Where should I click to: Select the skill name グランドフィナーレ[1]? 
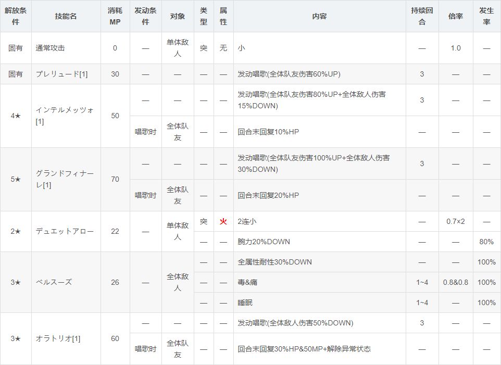[x=65, y=179]
